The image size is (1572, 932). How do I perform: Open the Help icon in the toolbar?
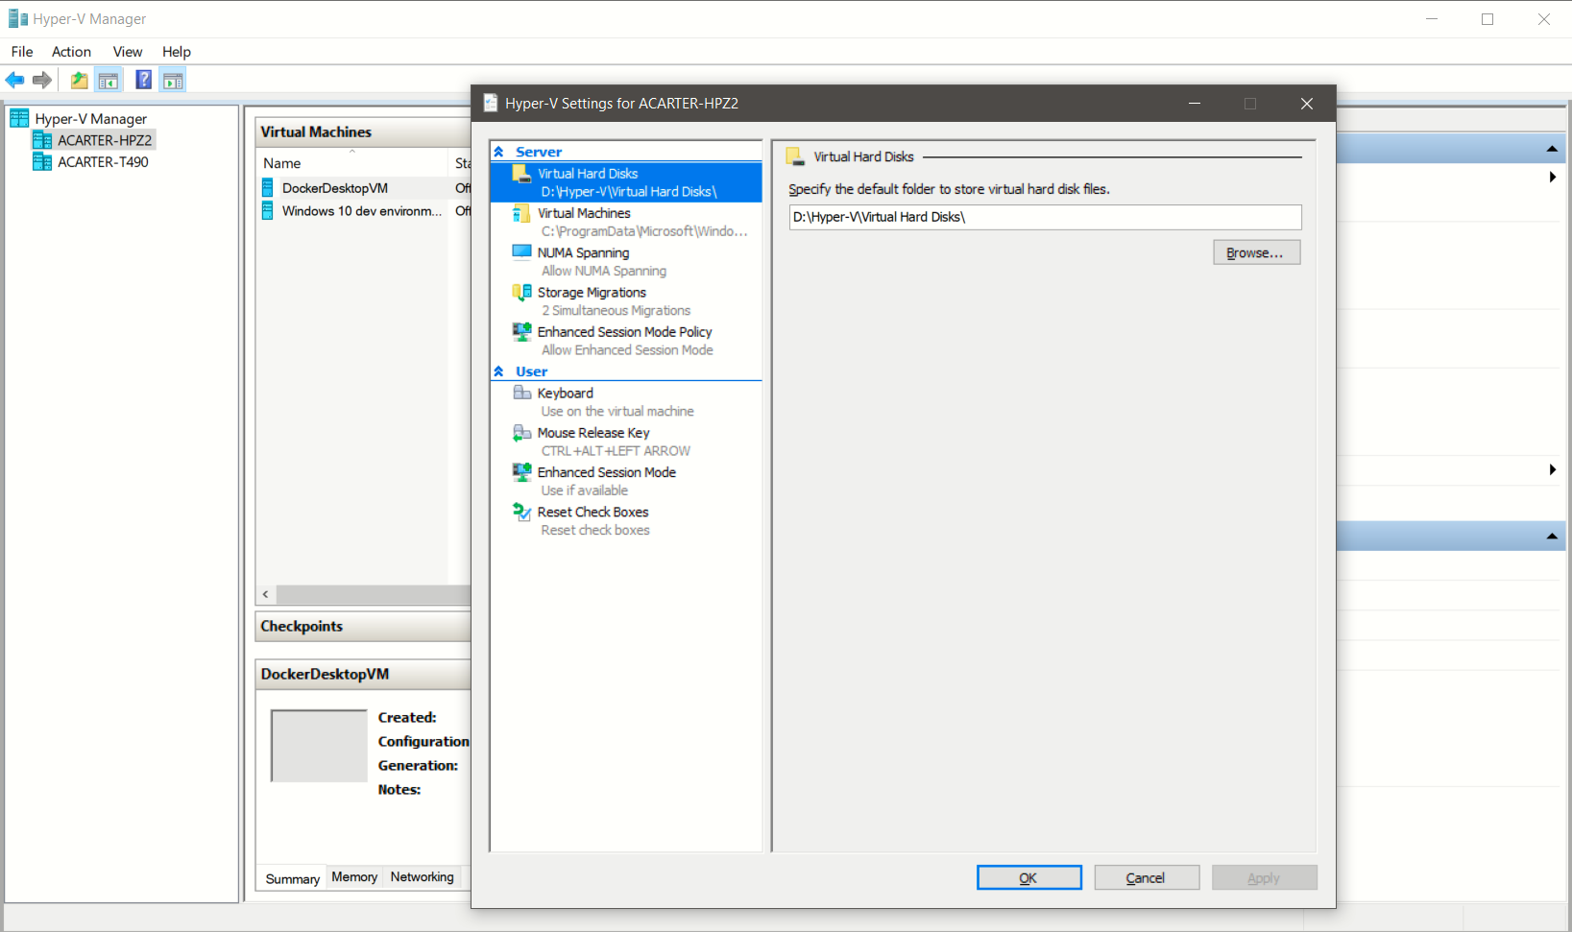pyautogui.click(x=143, y=80)
